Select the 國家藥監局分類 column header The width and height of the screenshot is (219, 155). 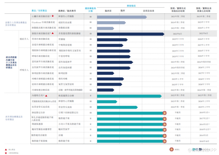[x=91, y=9]
